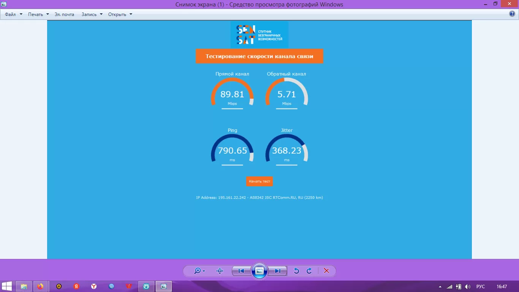Expand the zoom magnifier dropdown arrow
Viewport: 519px width, 292px height.
coord(204,271)
